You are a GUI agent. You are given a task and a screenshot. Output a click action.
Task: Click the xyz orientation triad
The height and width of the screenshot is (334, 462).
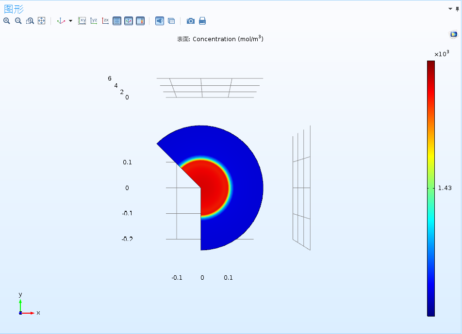[29, 304]
